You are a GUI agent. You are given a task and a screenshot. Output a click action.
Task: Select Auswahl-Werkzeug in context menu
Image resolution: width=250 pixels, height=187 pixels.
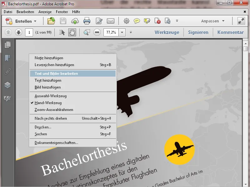click(x=73, y=96)
